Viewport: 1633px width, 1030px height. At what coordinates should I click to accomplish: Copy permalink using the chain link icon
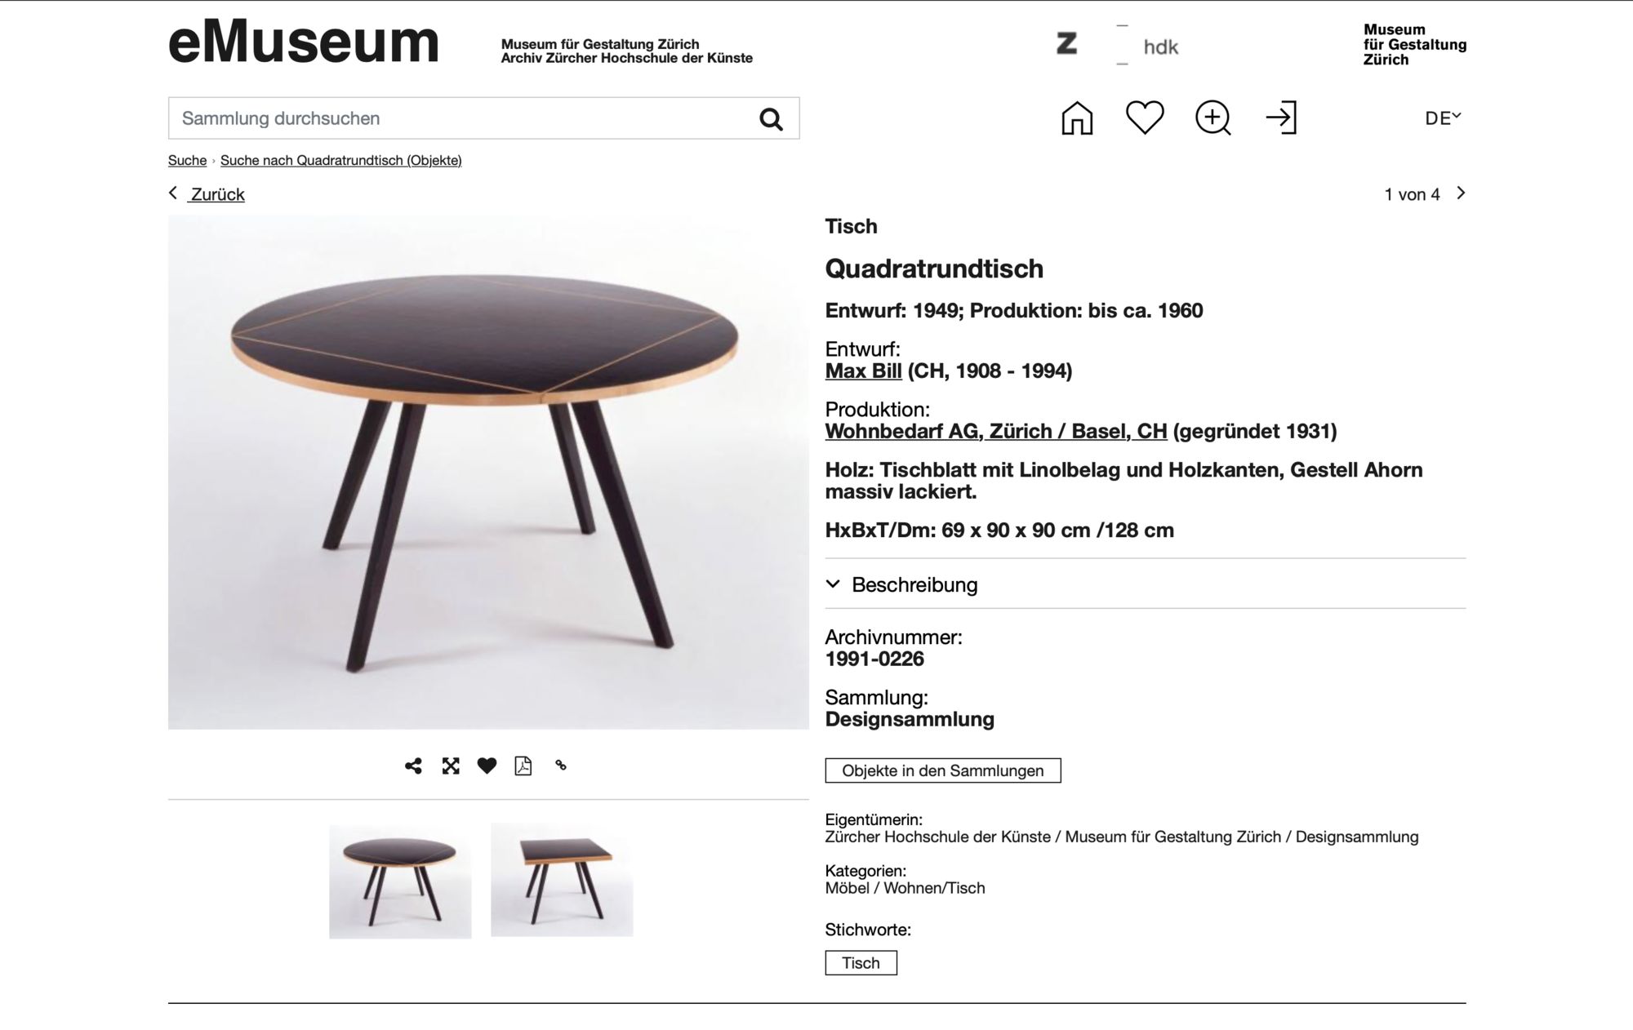point(561,766)
